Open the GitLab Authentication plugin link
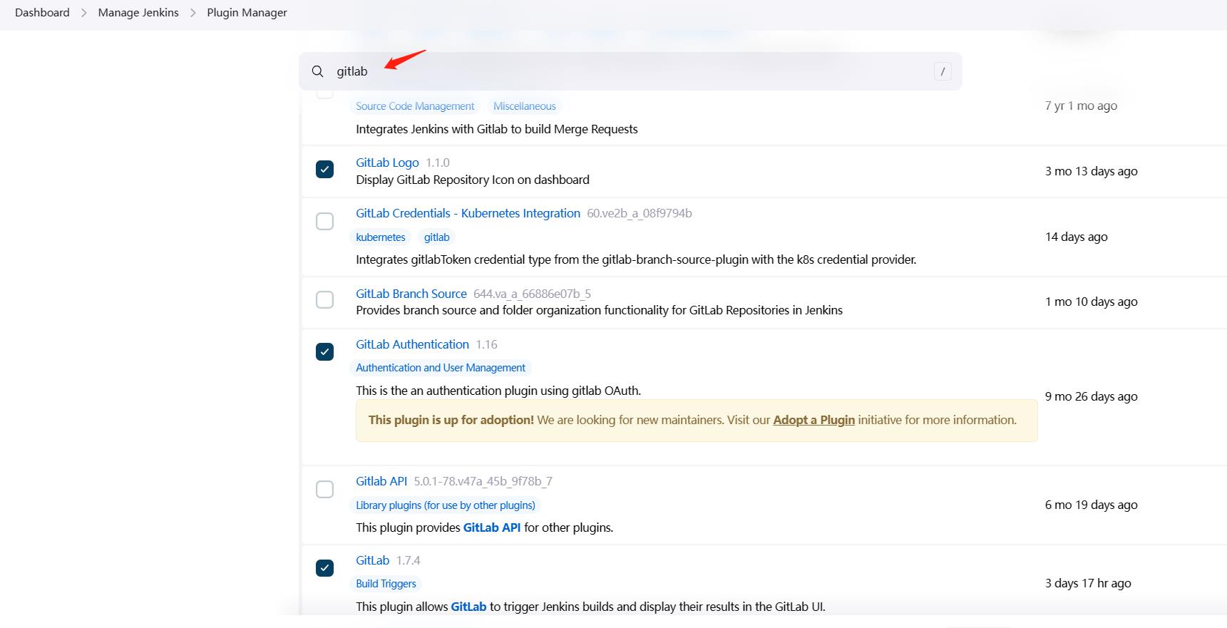The height and width of the screenshot is (628, 1227). [412, 344]
